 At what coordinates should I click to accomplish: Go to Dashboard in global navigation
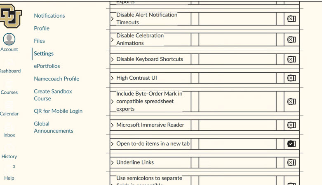[9, 71]
